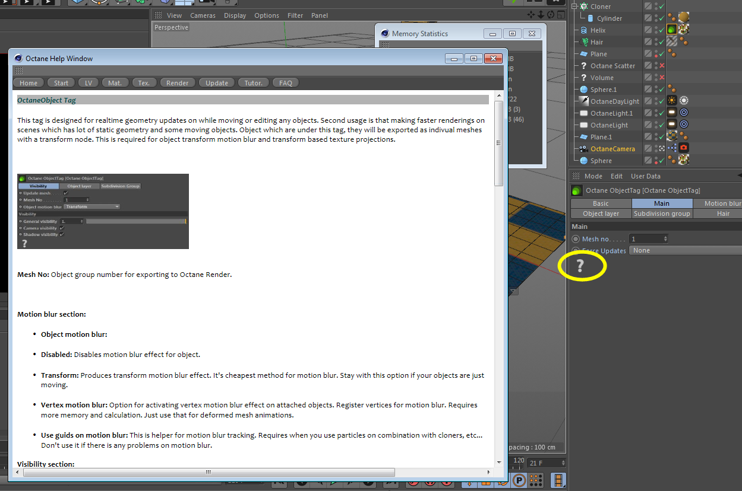This screenshot has width=742, height=491.
Task: Click the Mesh no. stepper arrows
Action: tap(665, 239)
